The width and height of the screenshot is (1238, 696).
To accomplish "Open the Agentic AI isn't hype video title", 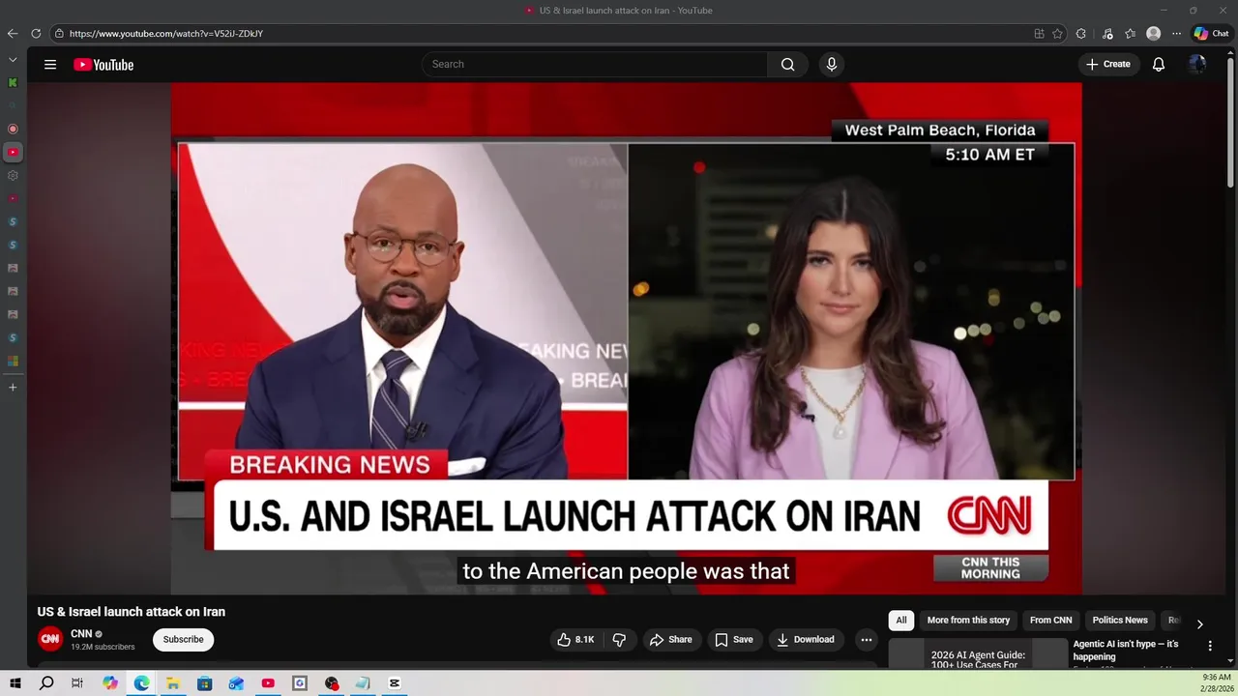I will (x=1126, y=651).
